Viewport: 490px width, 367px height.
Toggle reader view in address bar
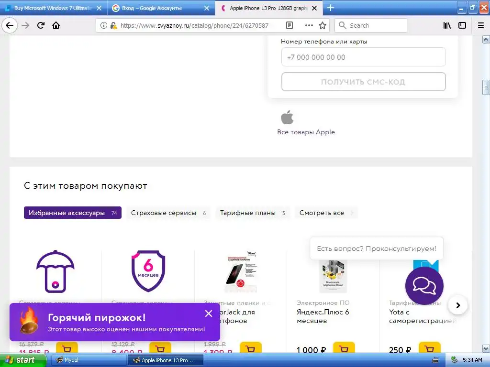[x=290, y=25]
